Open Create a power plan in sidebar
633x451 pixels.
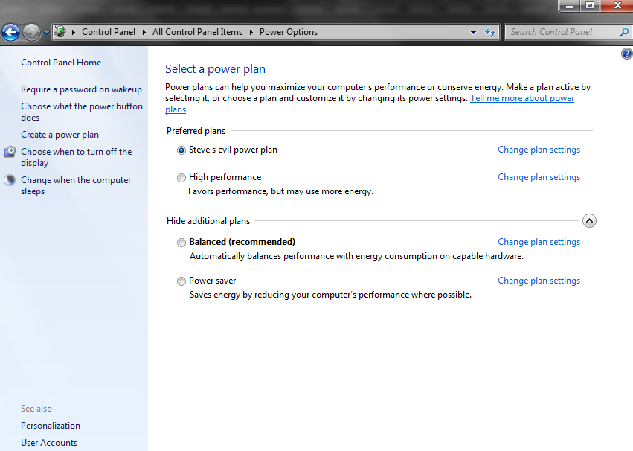(60, 135)
